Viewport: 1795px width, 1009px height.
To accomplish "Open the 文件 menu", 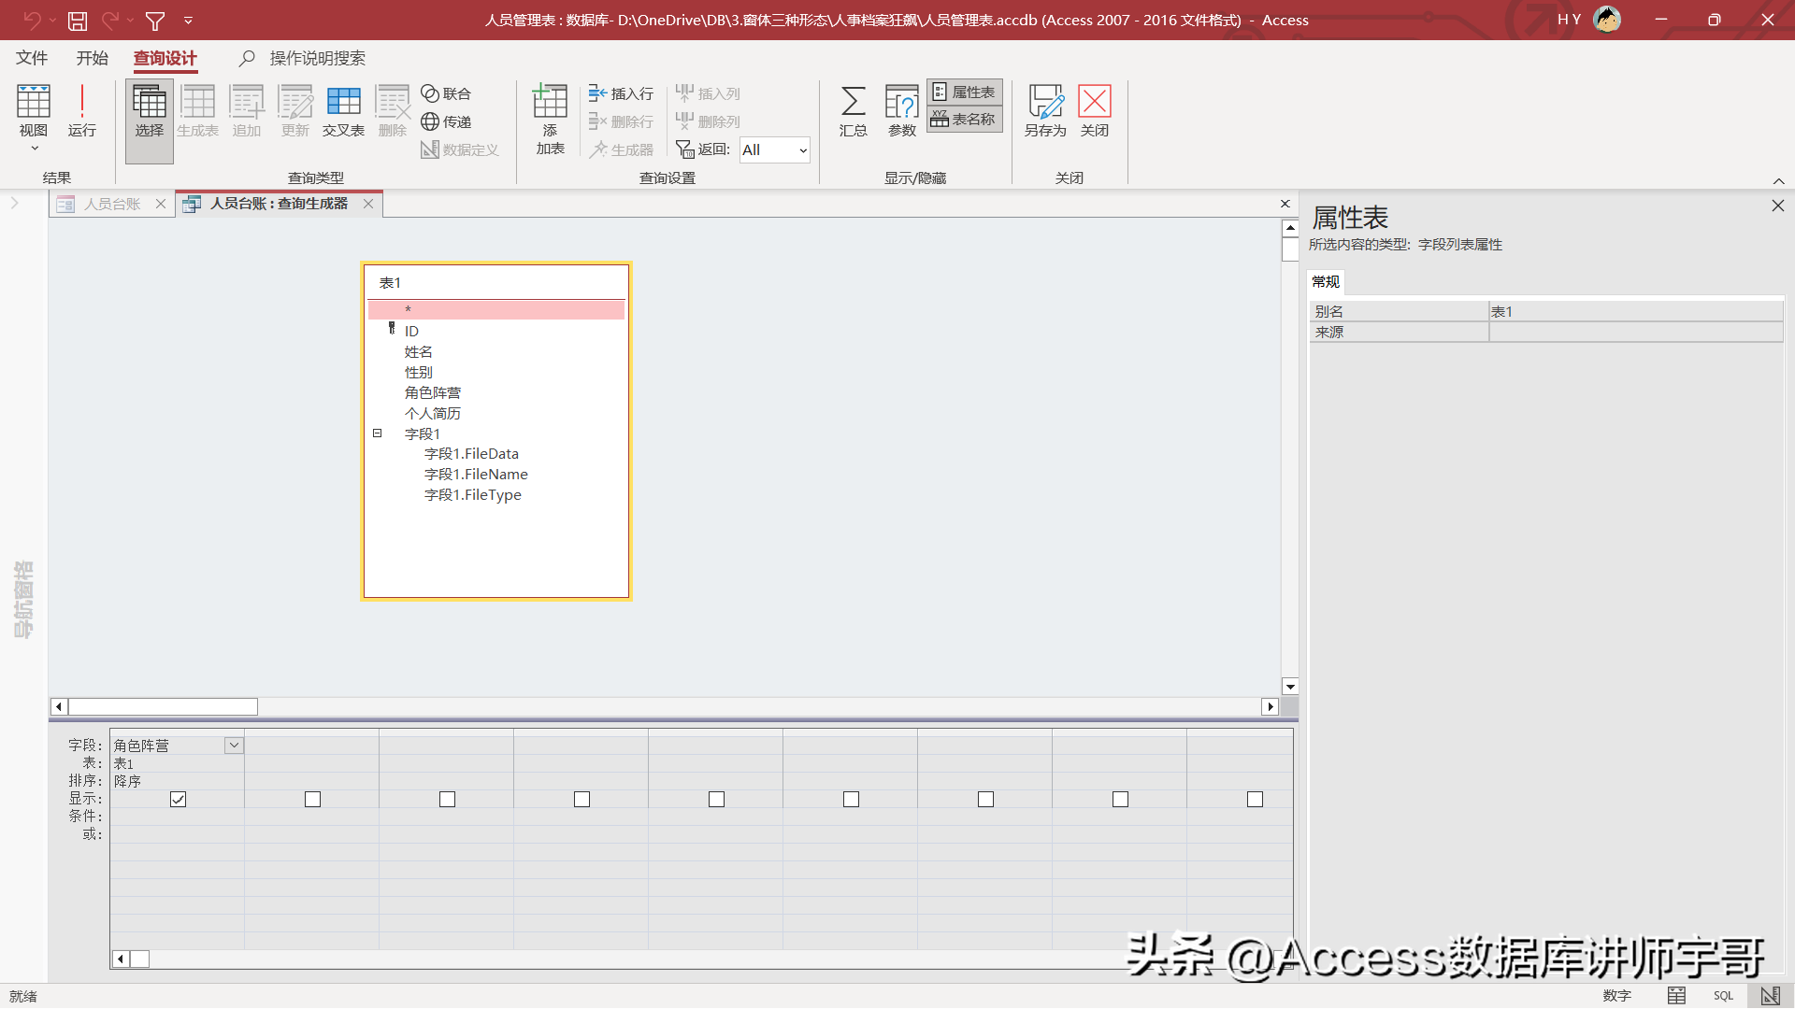I will [x=32, y=58].
